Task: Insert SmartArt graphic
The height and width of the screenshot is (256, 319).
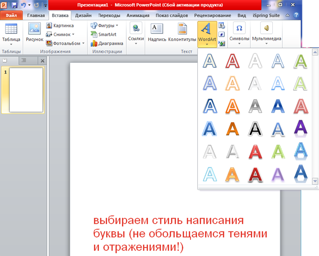Action: [104, 34]
